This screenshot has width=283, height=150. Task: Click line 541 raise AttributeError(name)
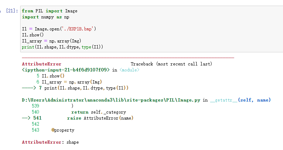77,118
